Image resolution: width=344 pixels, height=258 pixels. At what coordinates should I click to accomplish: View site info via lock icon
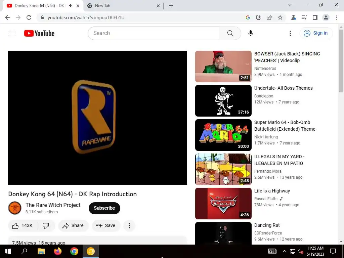(x=42, y=17)
